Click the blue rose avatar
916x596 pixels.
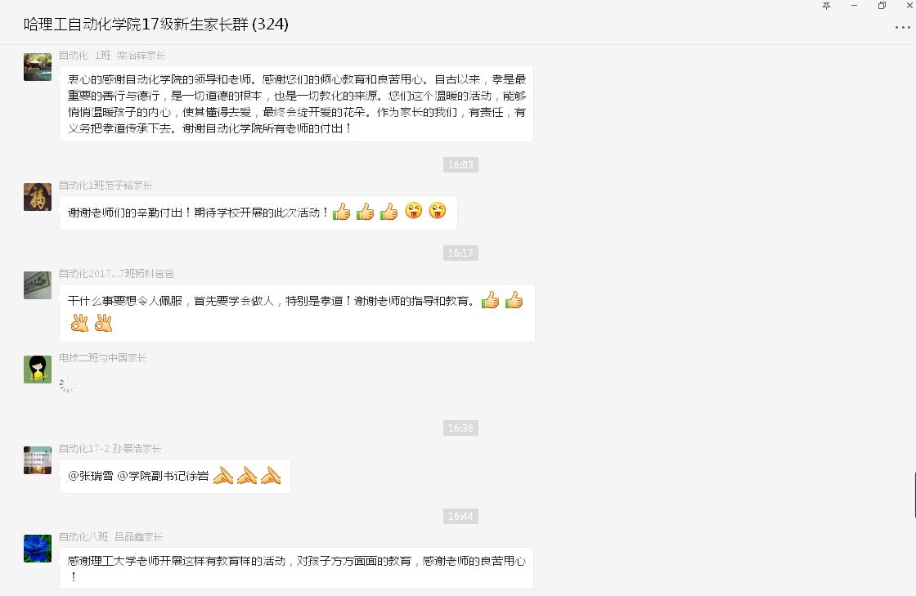pos(38,548)
